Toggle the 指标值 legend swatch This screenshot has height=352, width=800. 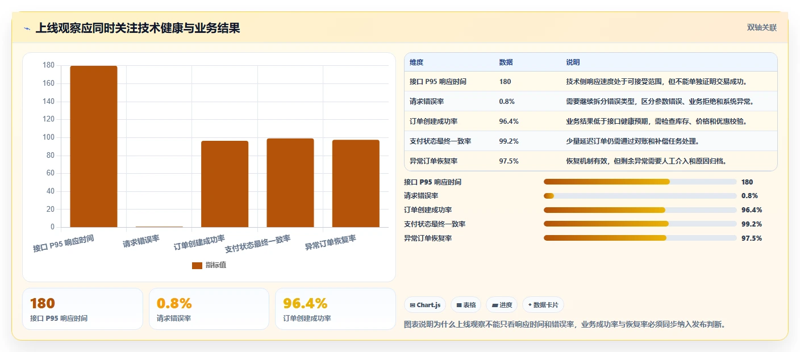click(197, 265)
